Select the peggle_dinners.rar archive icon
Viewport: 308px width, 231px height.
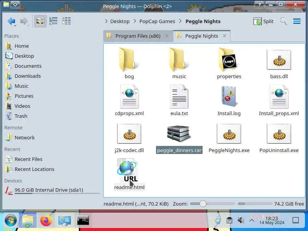pos(179,134)
